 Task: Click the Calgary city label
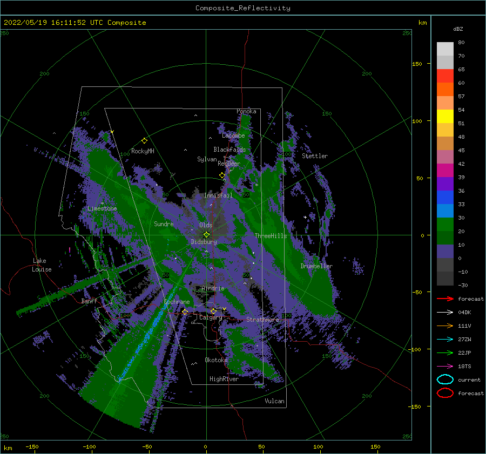click(211, 317)
